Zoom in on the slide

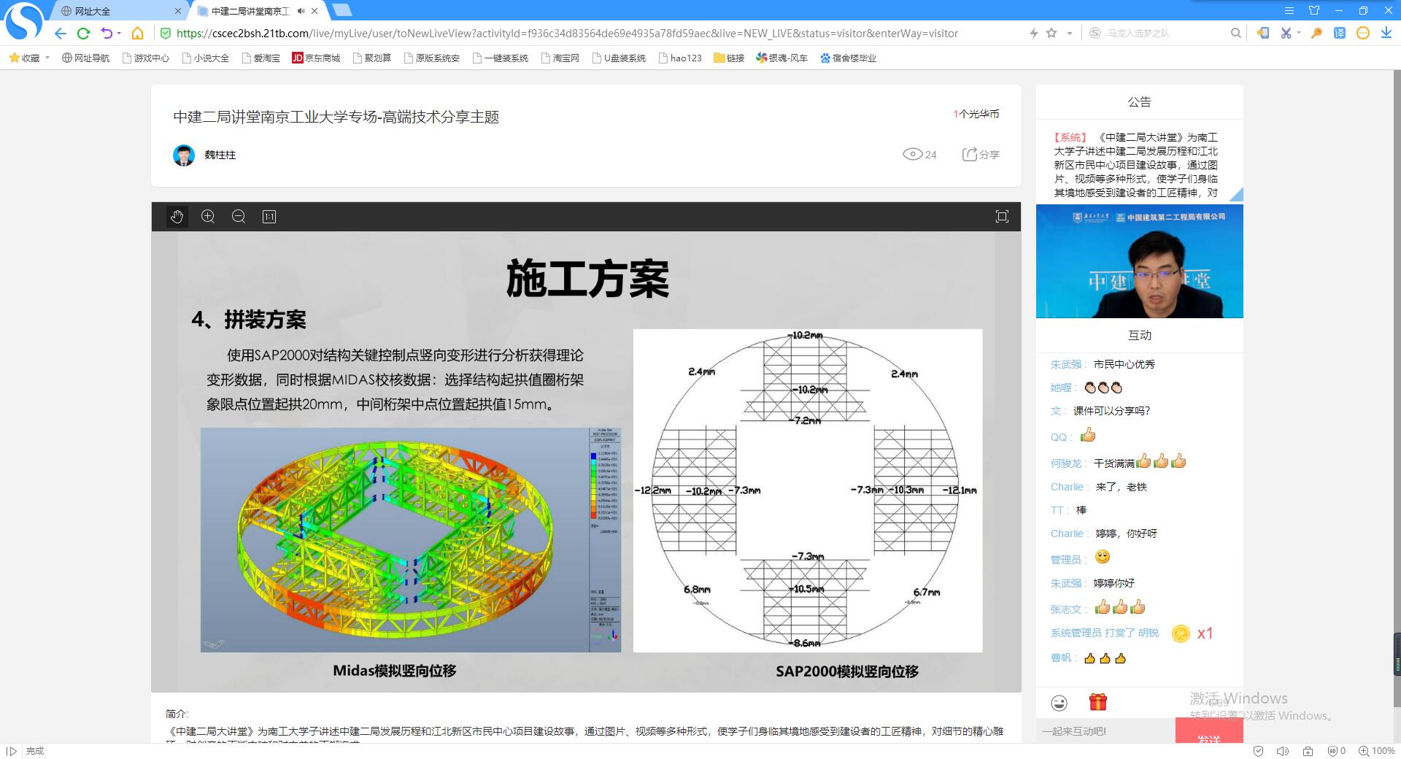[208, 217]
